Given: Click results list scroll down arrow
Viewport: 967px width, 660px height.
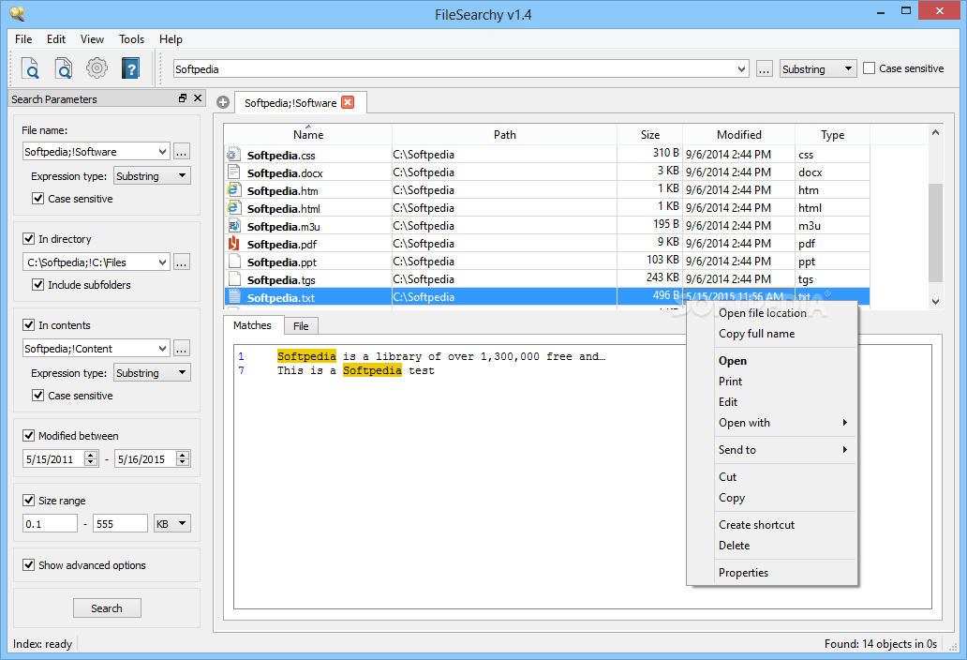Looking at the screenshot, I should (935, 302).
